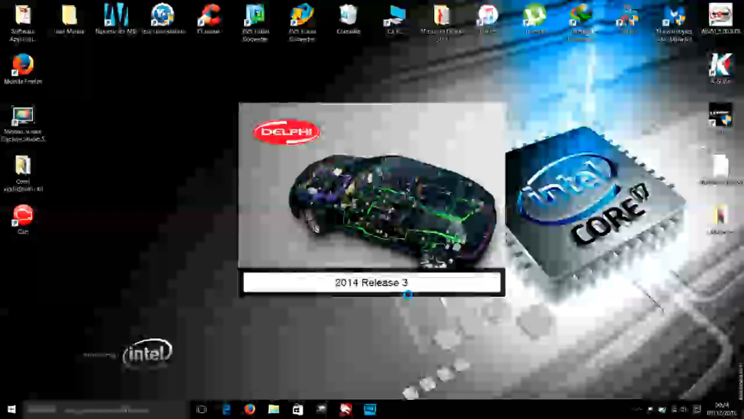Launch Microsoft Edge from the taskbar
Screen dimensions: 744x419
226,409
